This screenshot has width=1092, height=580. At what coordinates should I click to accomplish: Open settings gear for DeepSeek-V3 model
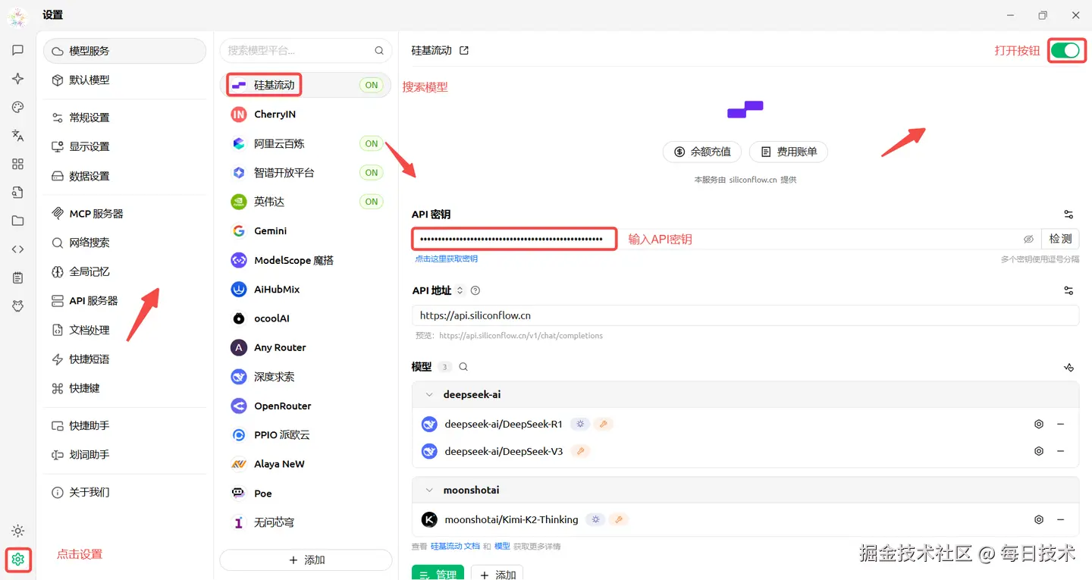[1039, 451]
